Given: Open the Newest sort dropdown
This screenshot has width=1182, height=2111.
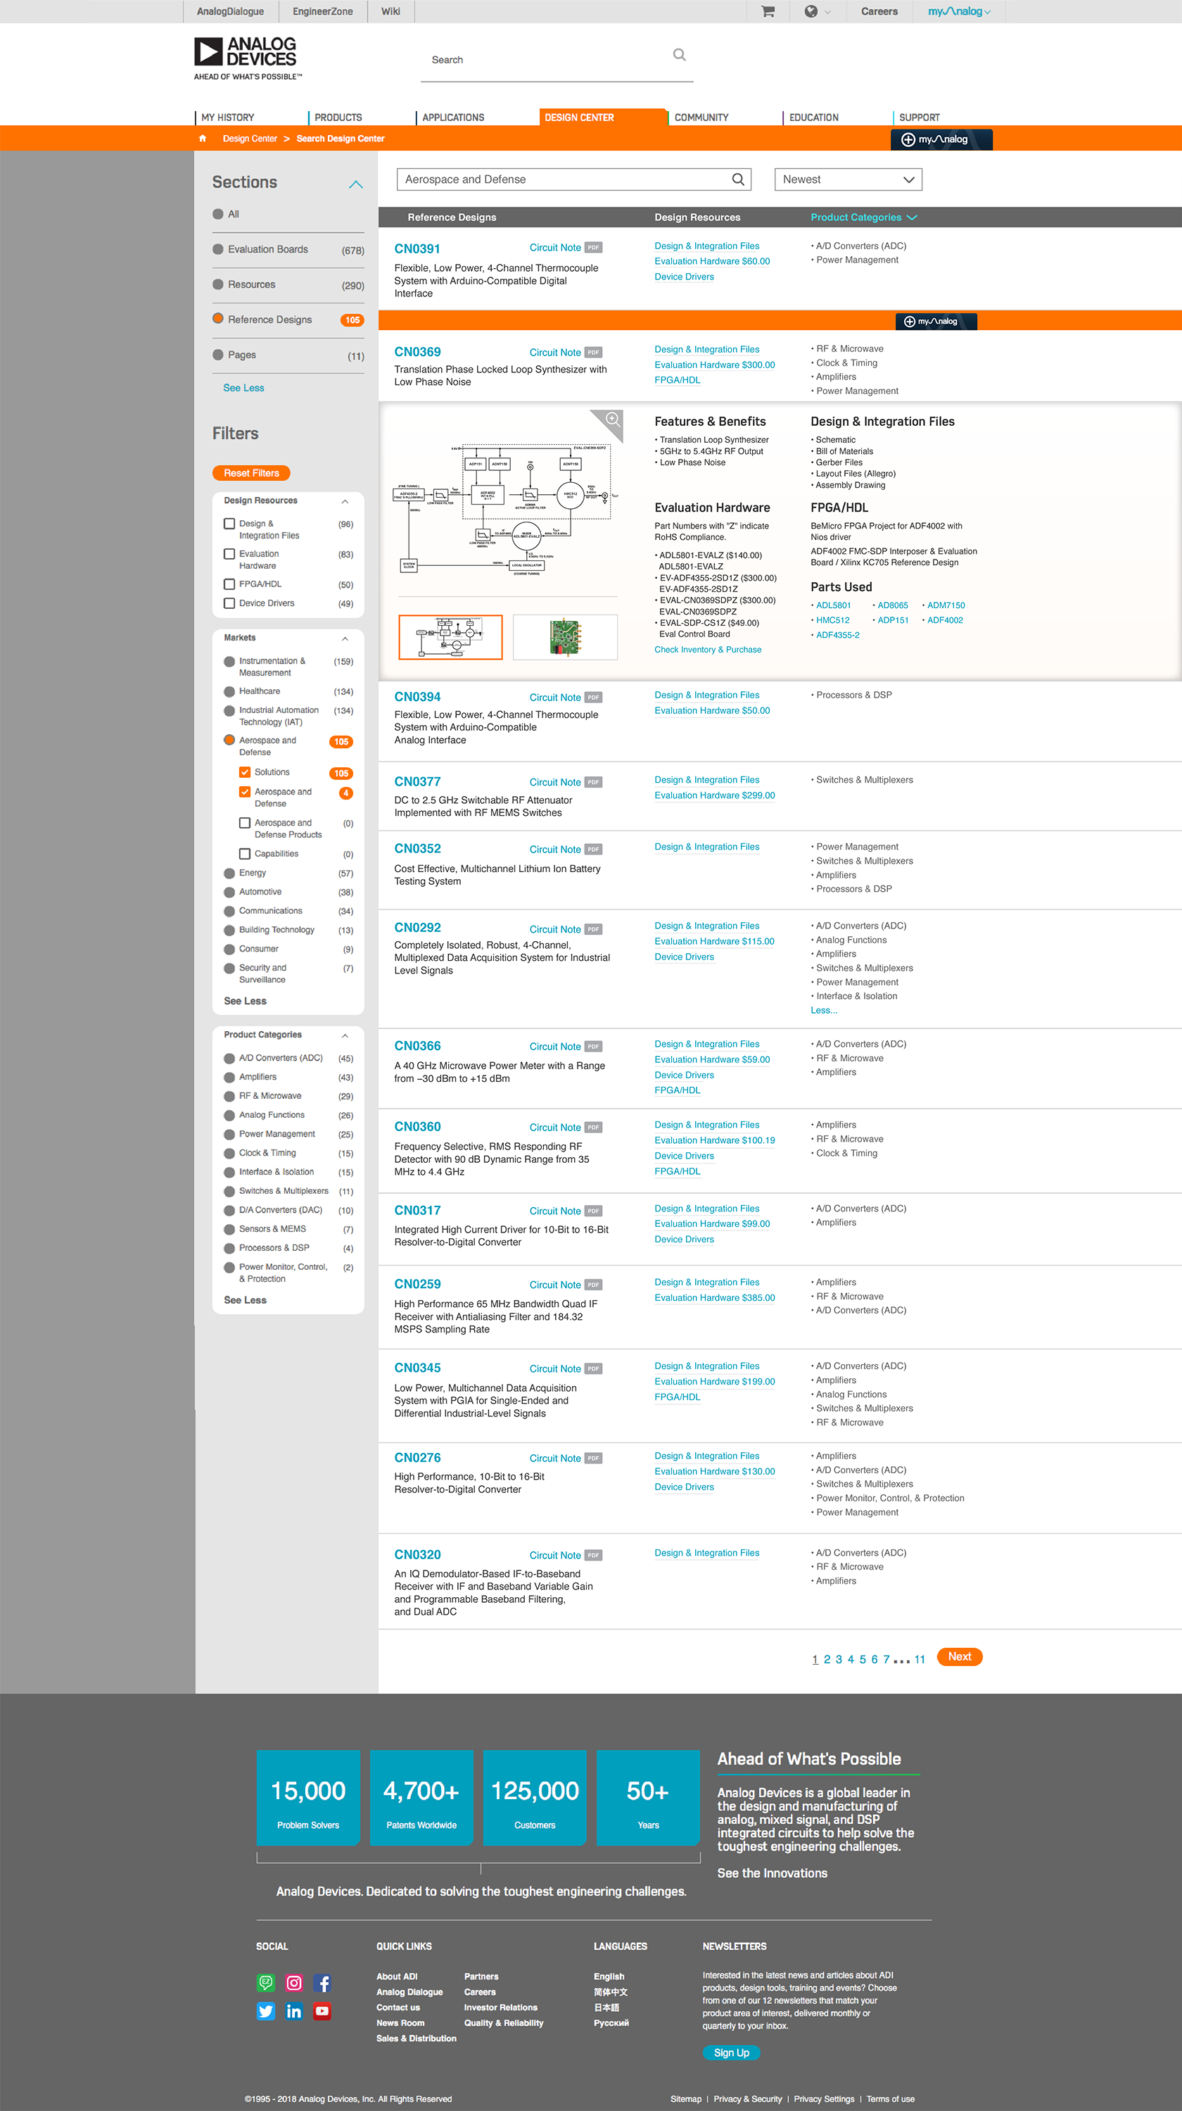Looking at the screenshot, I should (x=848, y=179).
